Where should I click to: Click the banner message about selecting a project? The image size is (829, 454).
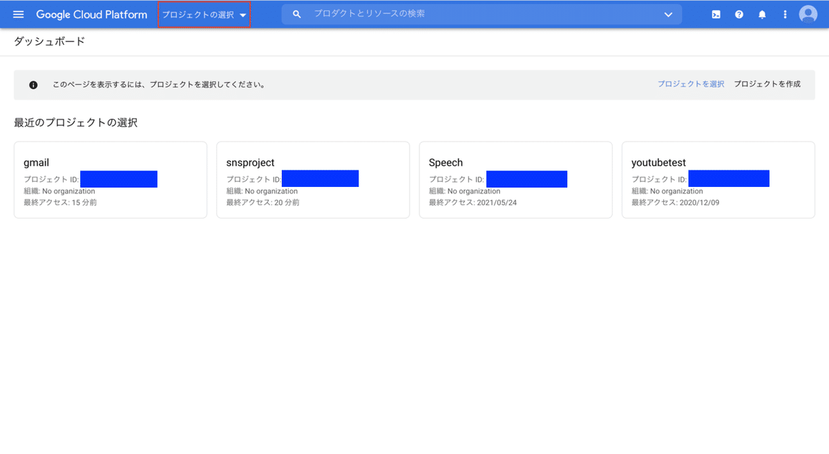tap(159, 85)
